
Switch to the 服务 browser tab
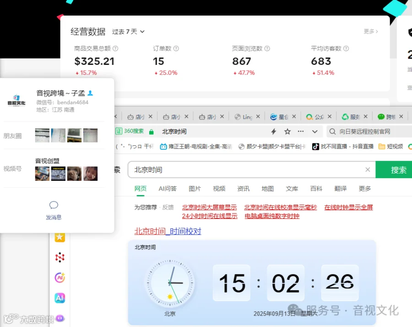click(x=351, y=117)
